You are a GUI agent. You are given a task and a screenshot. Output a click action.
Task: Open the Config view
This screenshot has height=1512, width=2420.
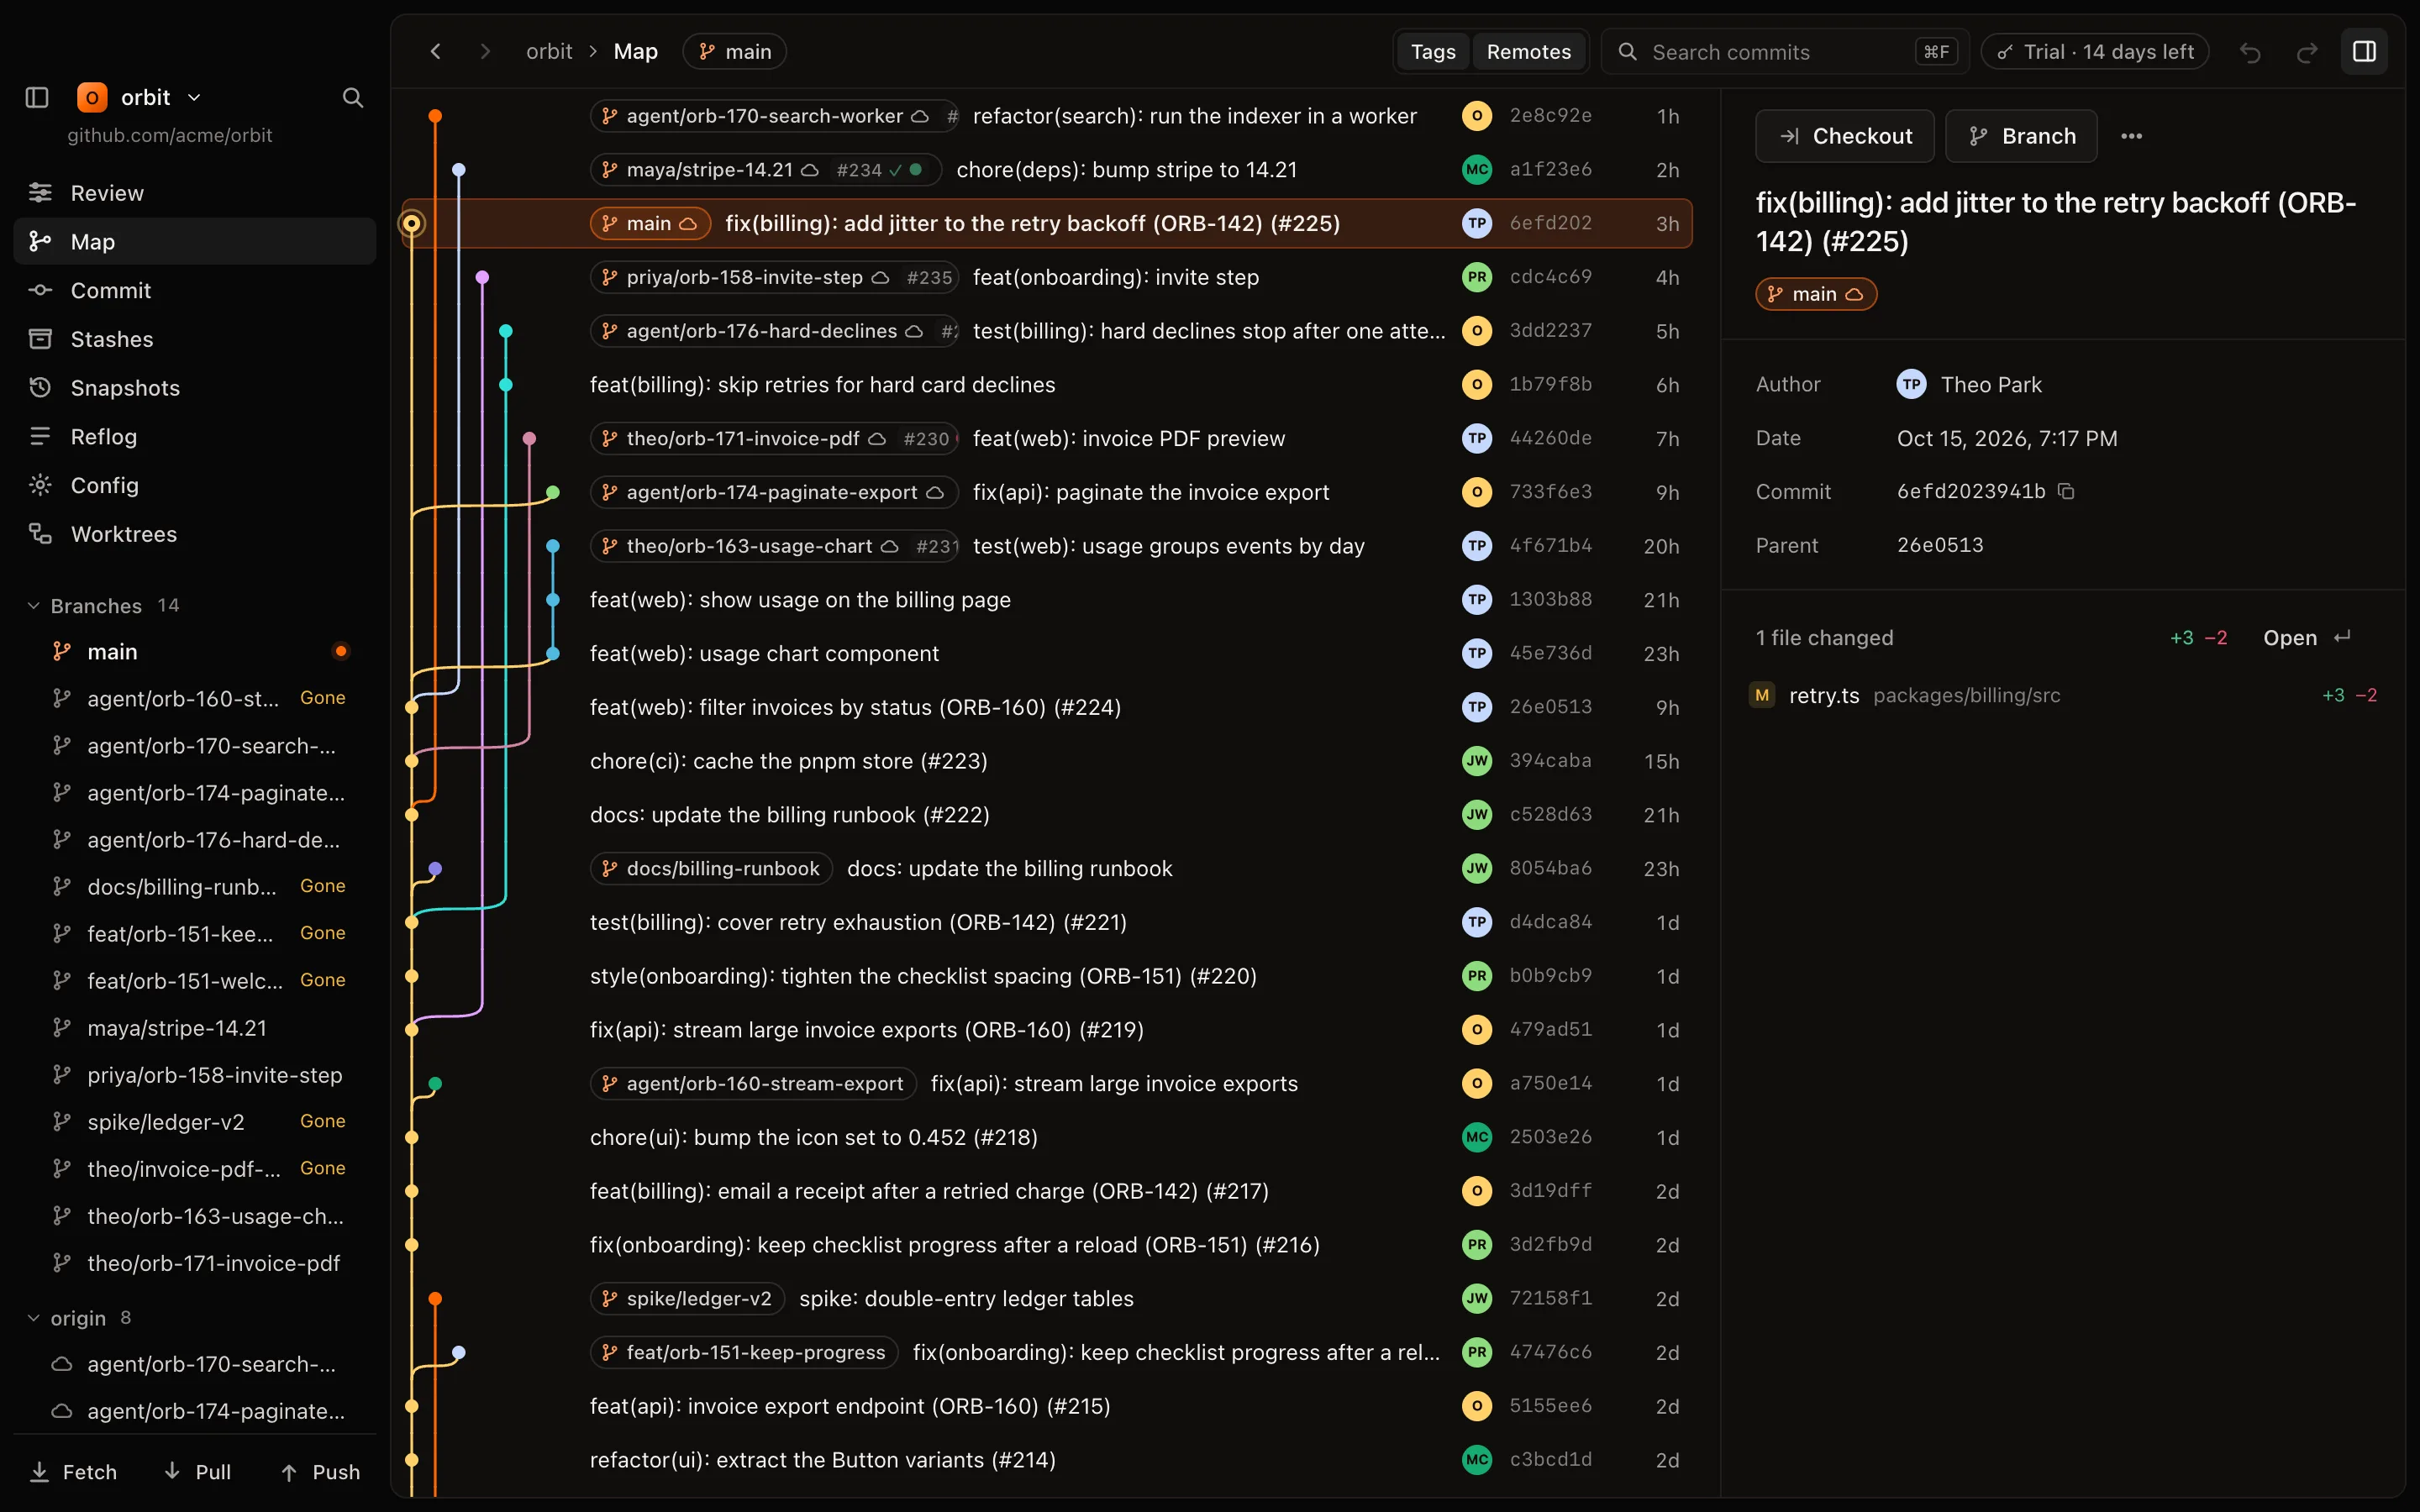pos(195,485)
